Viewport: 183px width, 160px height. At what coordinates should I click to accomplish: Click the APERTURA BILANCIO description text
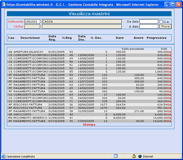(x=28, y=52)
